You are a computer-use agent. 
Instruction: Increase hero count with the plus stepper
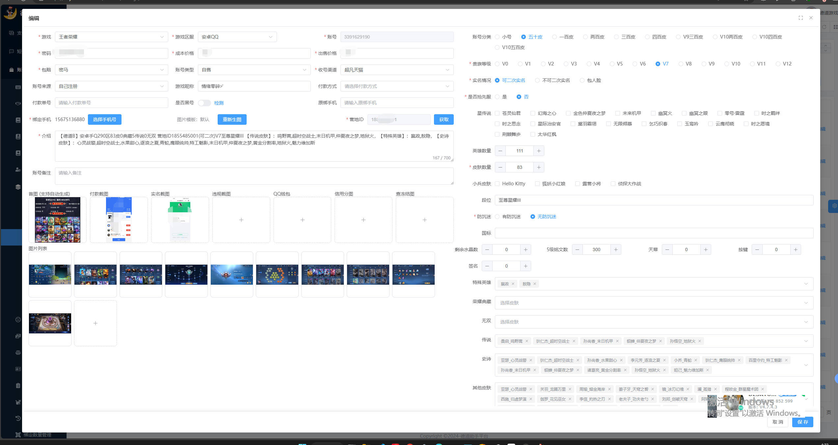pos(539,151)
